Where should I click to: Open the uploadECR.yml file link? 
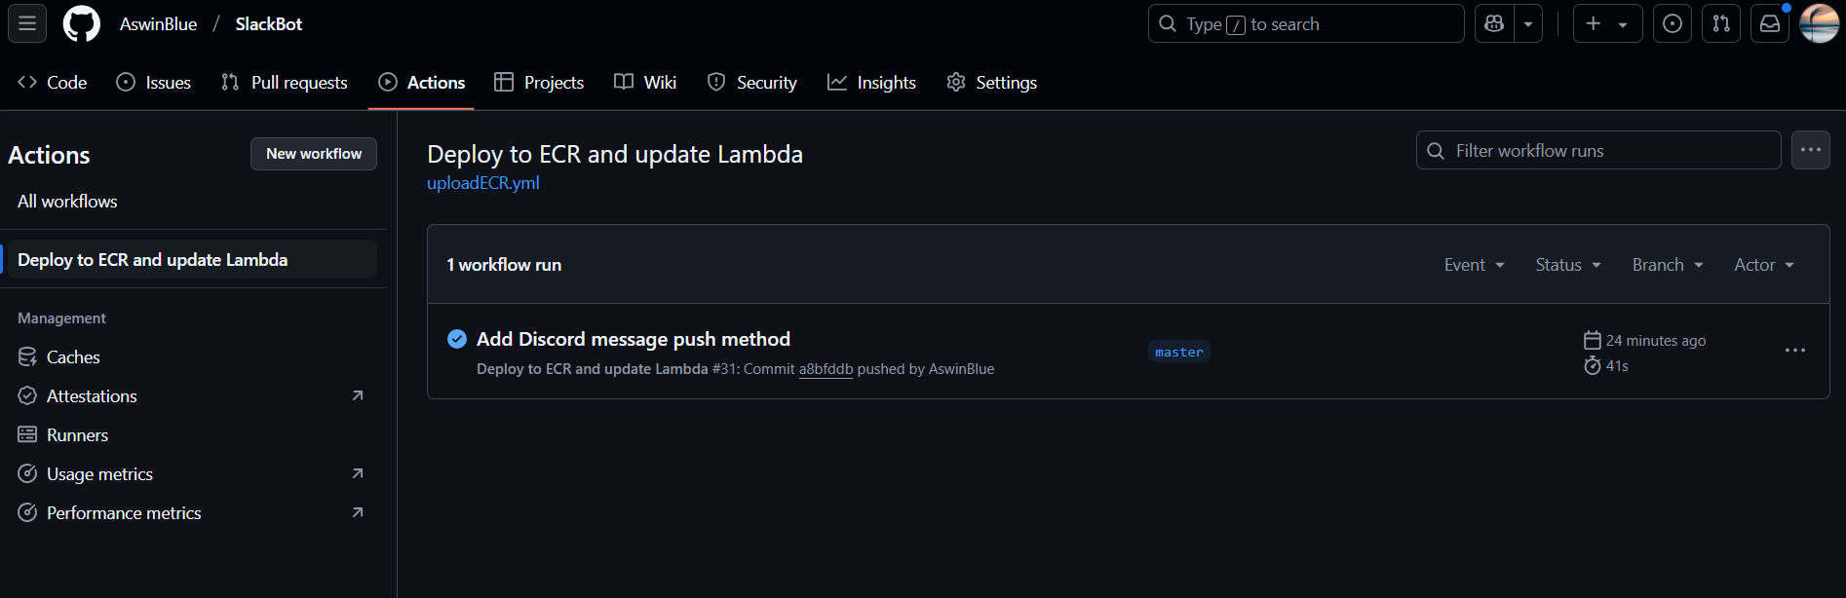click(x=482, y=183)
